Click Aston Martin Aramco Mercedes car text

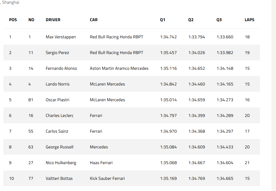click(119, 68)
